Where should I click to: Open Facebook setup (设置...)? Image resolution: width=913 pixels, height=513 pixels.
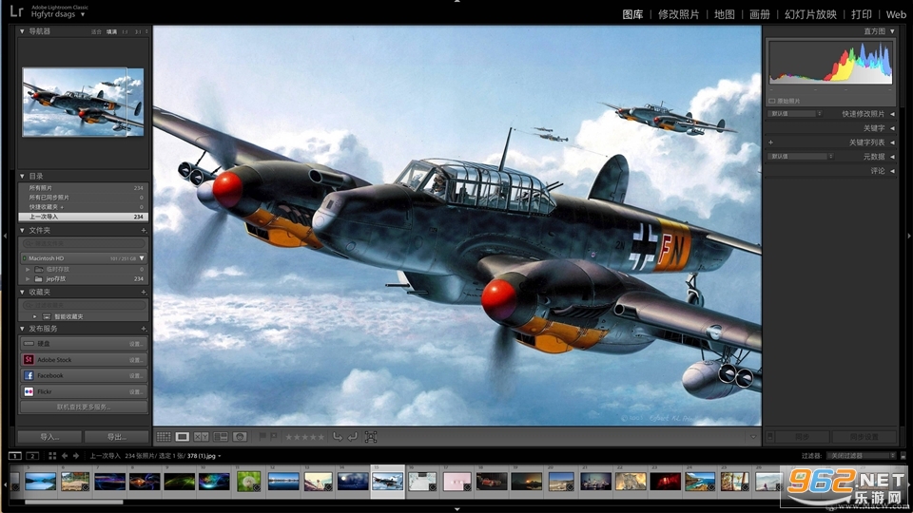(x=136, y=376)
